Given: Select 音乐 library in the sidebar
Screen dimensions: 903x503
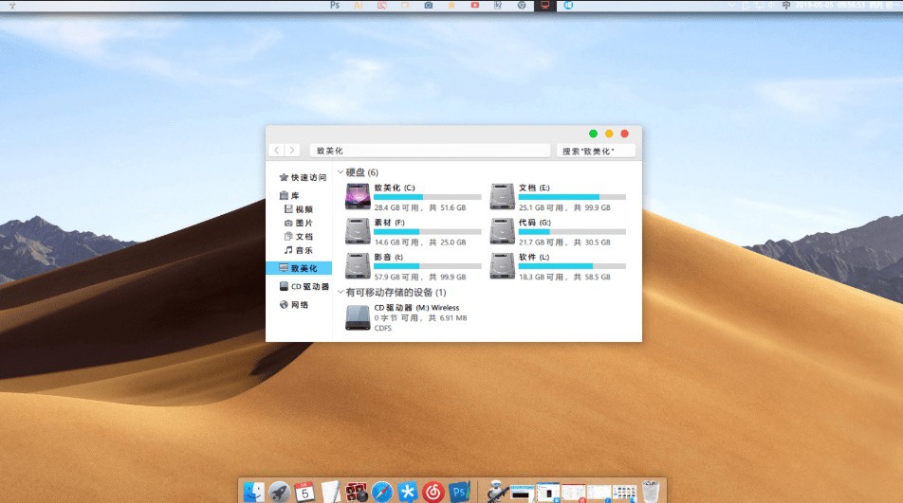Looking at the screenshot, I should (x=304, y=250).
